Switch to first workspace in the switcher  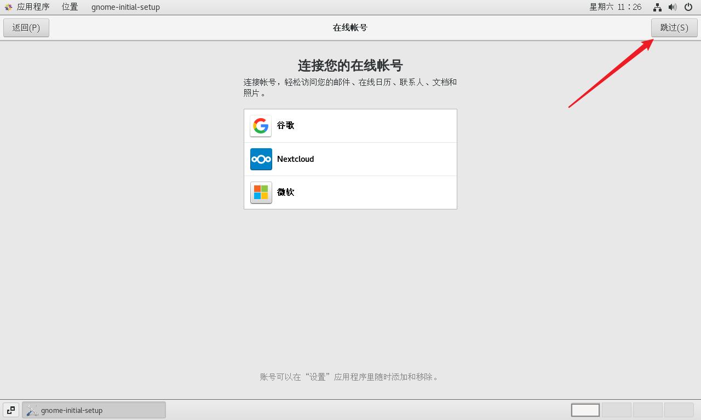[x=585, y=410]
